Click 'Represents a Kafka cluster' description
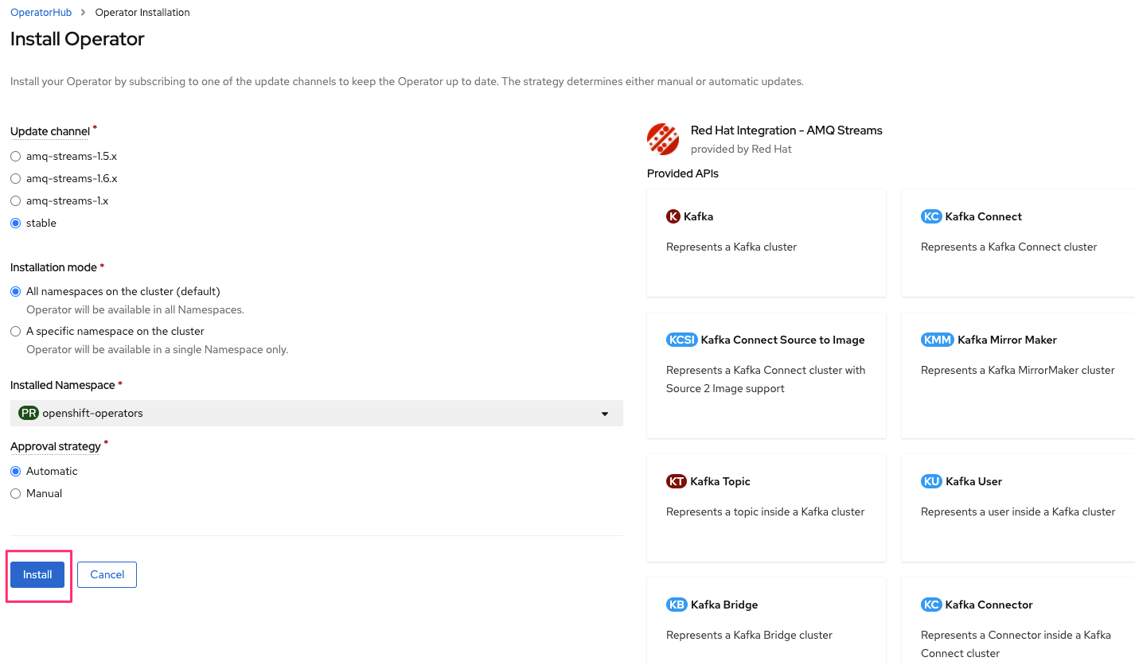1135x665 pixels. click(731, 247)
